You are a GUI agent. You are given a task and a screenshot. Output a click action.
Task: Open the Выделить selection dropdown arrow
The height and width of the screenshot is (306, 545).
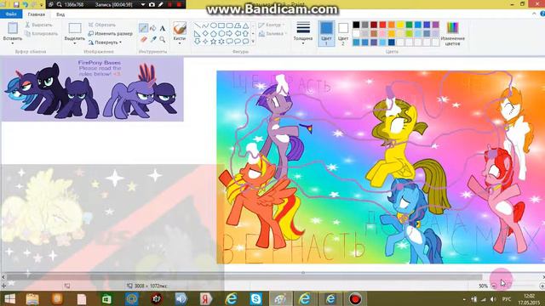[75, 43]
